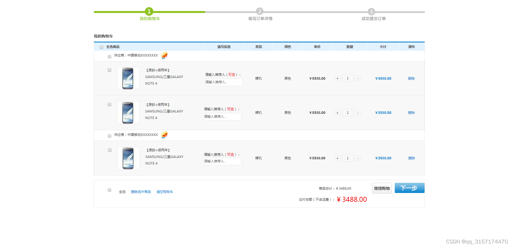Click the third item's 裸机 category cell
Screen dimensions: 512x247
click(258, 158)
